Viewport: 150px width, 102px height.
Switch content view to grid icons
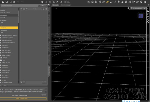click(44, 9)
